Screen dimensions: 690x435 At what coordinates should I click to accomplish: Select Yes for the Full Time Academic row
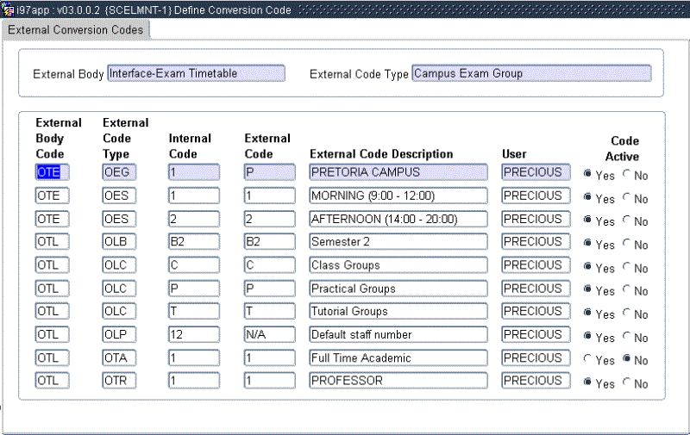[x=588, y=360]
